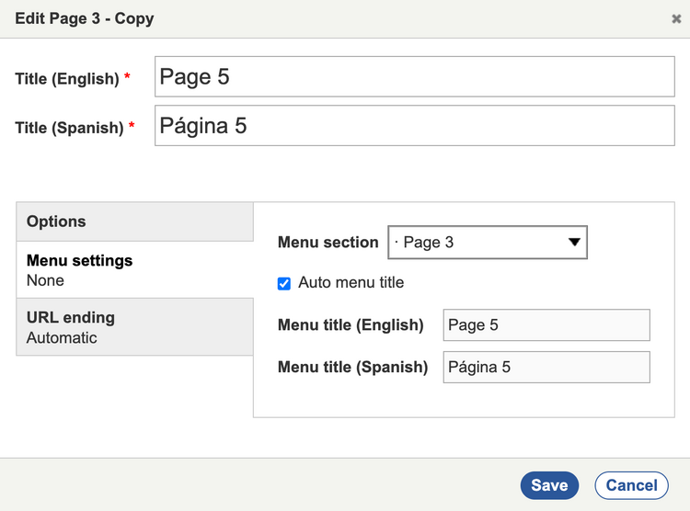The image size is (690, 511).
Task: Close the Edit Page dialog with X
Action: 676,18
